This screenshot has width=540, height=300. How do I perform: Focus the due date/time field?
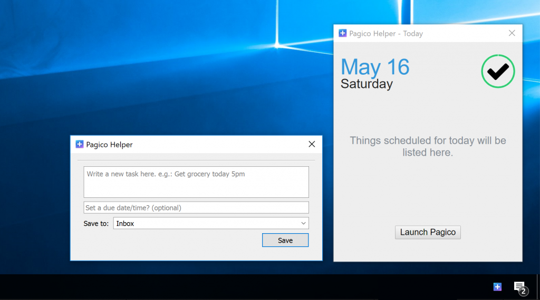(196, 207)
